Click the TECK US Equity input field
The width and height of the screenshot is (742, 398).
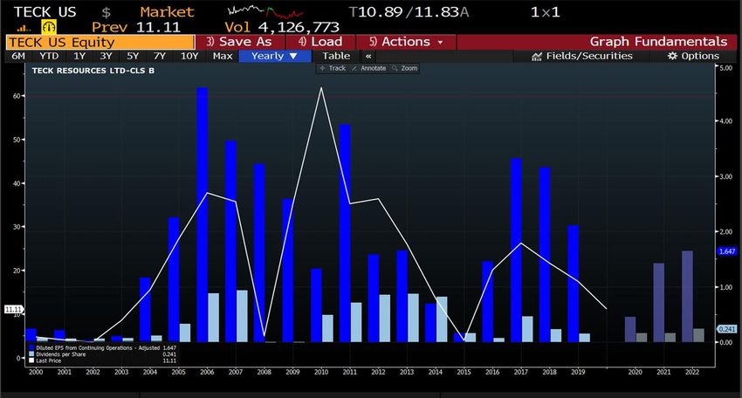click(x=100, y=42)
